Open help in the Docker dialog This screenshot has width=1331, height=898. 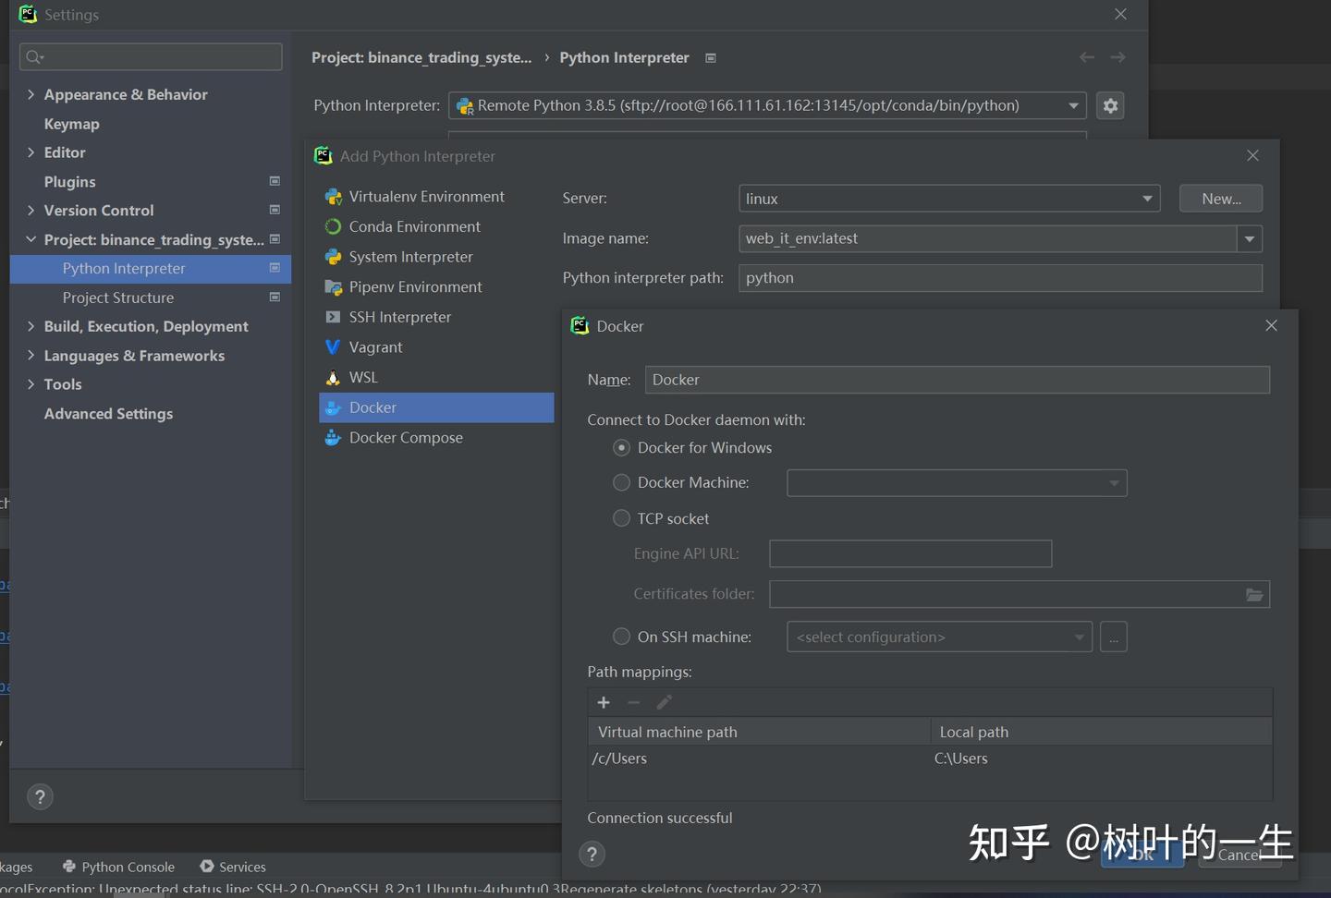point(592,855)
